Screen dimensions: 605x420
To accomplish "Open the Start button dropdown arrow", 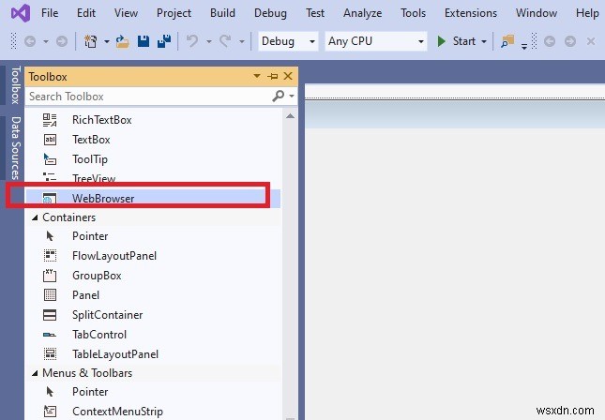I will (x=483, y=41).
